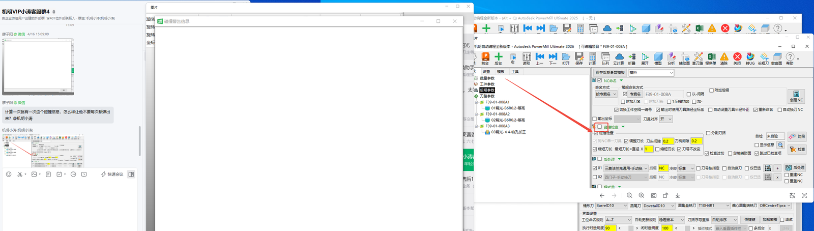Select 批量参数 in the parameter tree
Viewport: 814px width, 231px height.
tap(487, 78)
